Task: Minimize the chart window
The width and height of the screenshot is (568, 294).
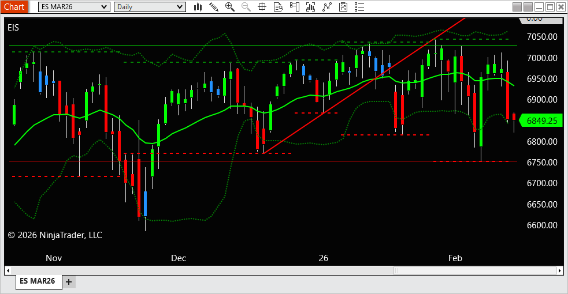Action: (x=539, y=7)
